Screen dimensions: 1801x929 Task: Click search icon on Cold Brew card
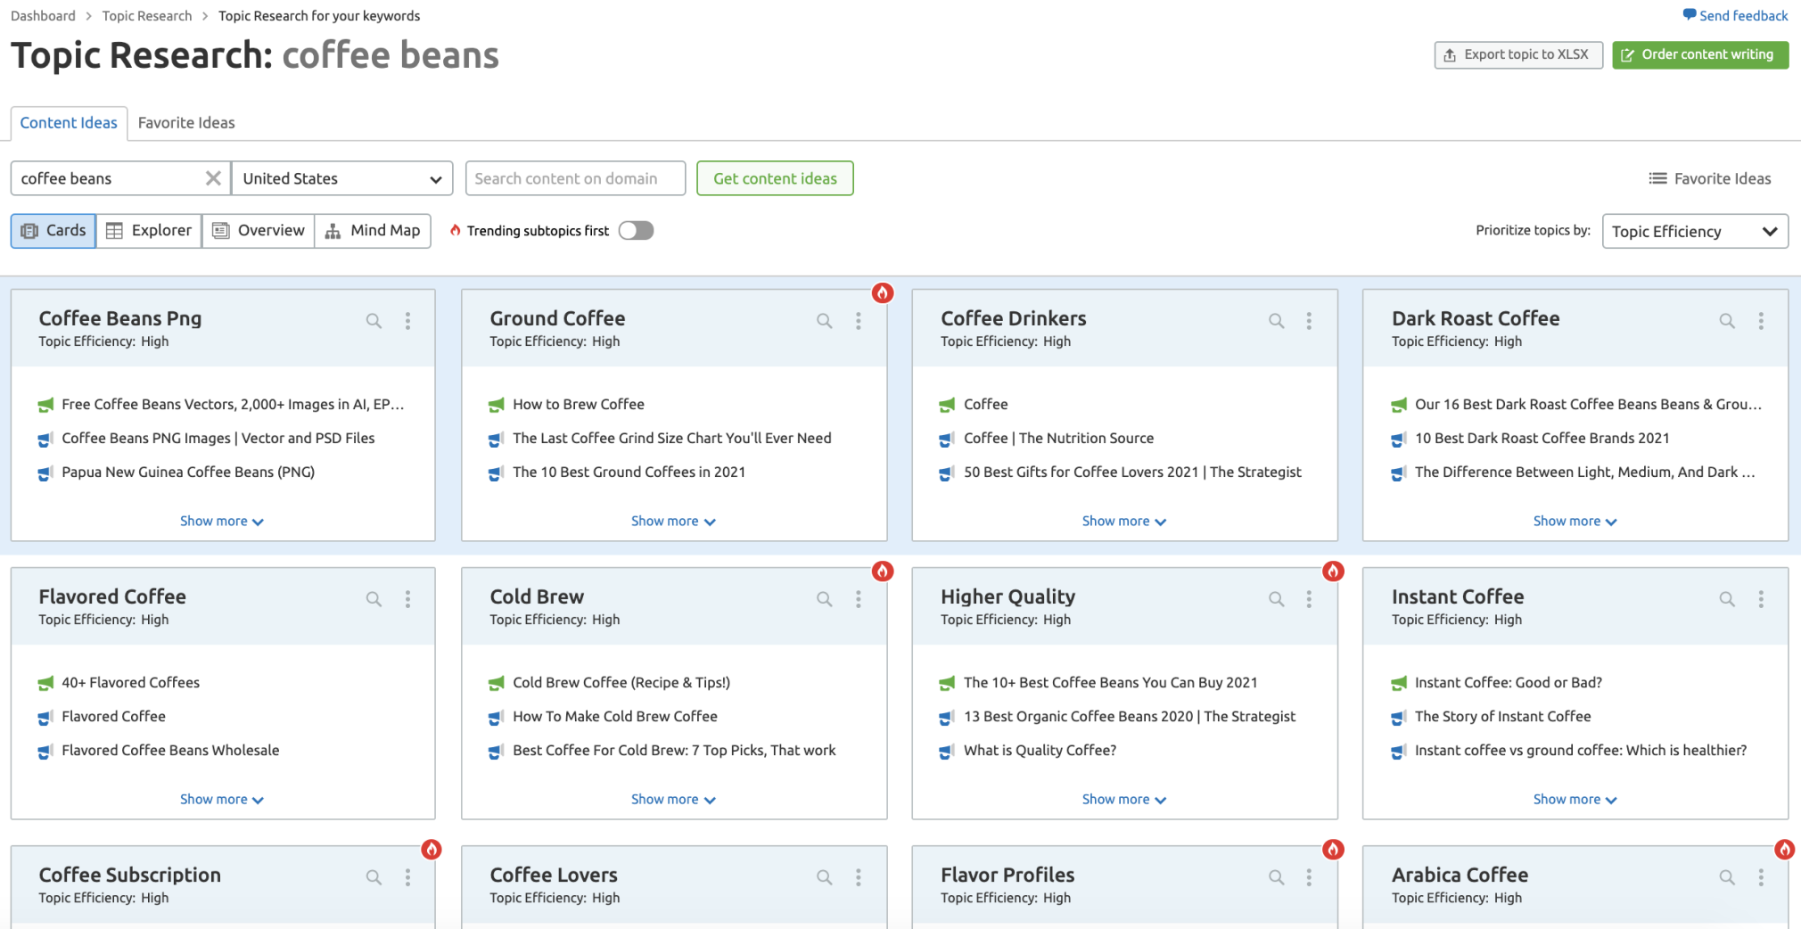[825, 599]
